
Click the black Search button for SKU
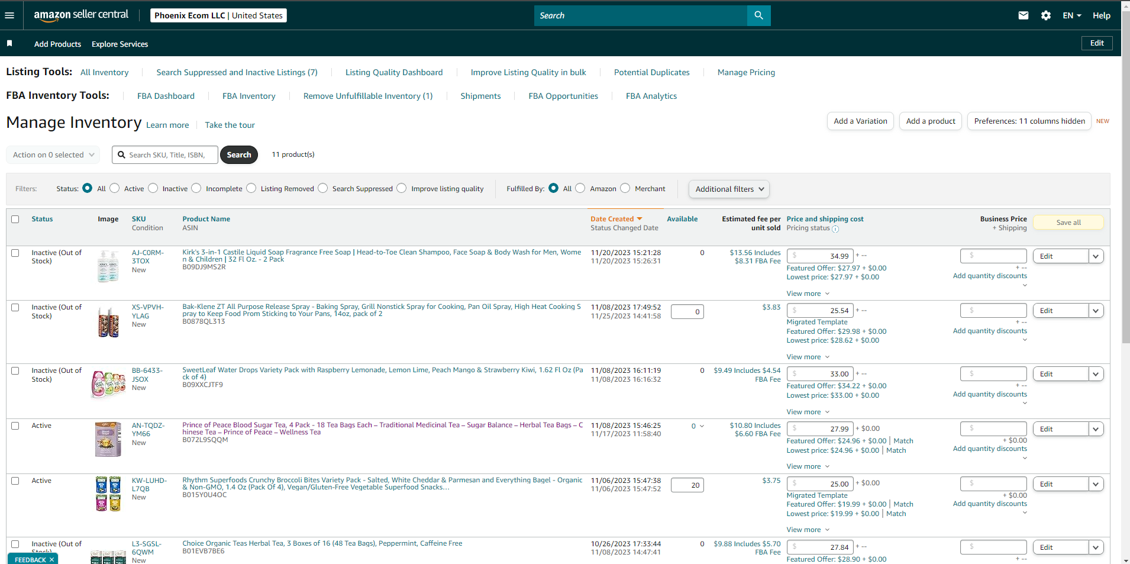239,154
